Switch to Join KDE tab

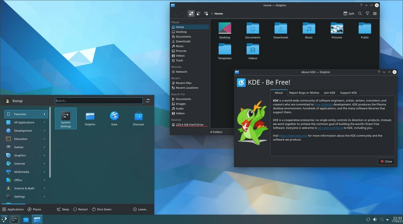click(330, 93)
